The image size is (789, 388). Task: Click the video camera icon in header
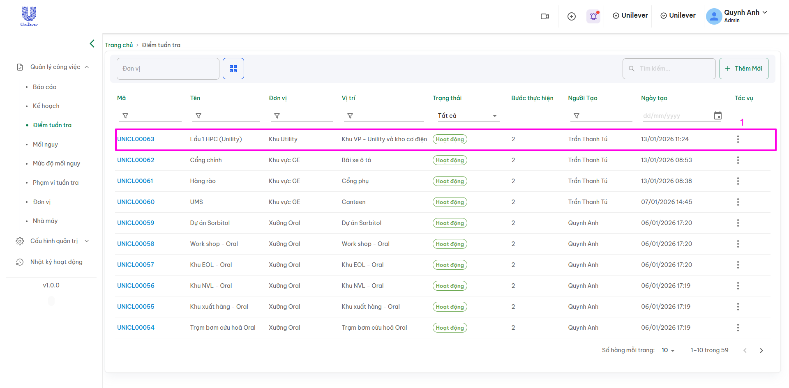(x=544, y=16)
